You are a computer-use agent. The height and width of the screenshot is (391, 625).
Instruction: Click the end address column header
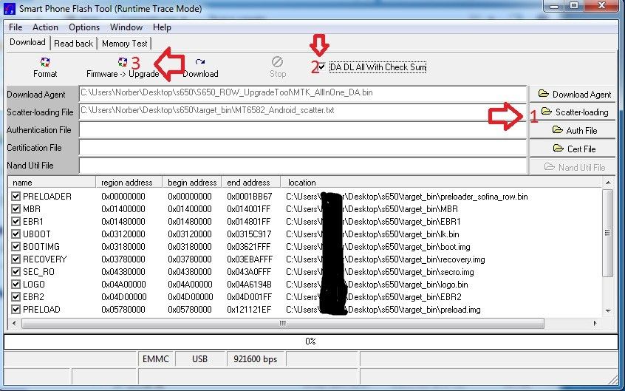pos(250,183)
